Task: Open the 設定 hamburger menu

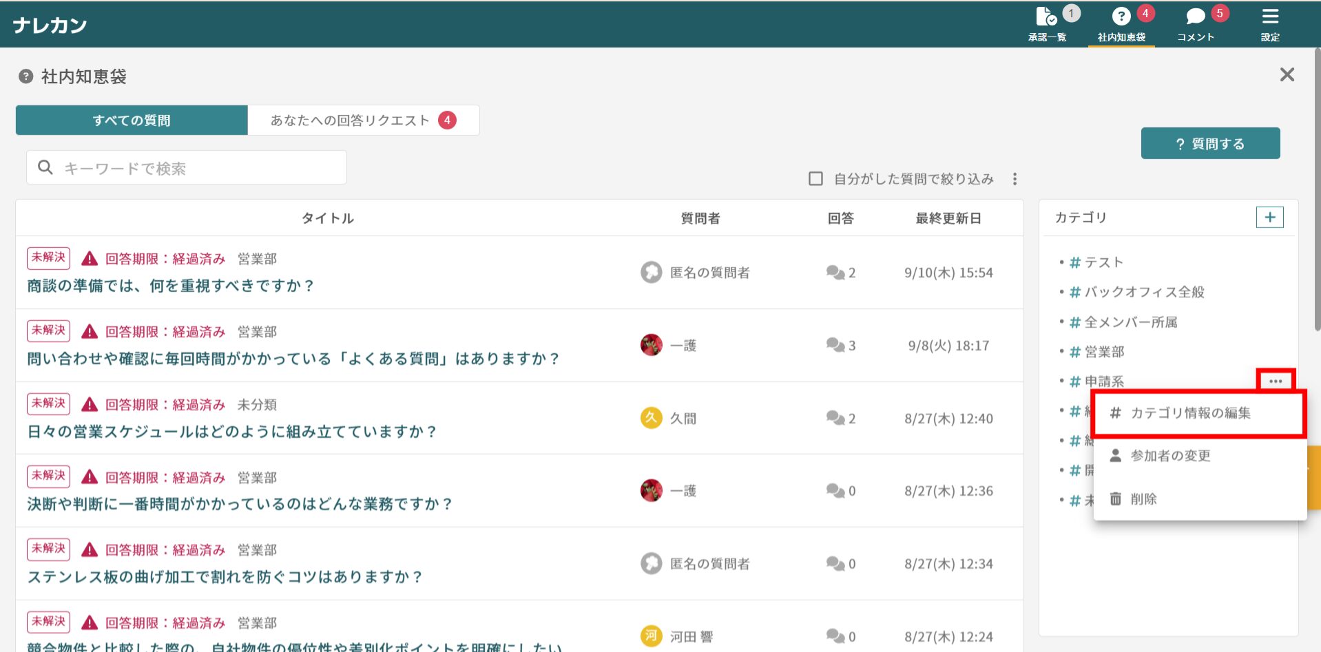Action: (x=1270, y=23)
